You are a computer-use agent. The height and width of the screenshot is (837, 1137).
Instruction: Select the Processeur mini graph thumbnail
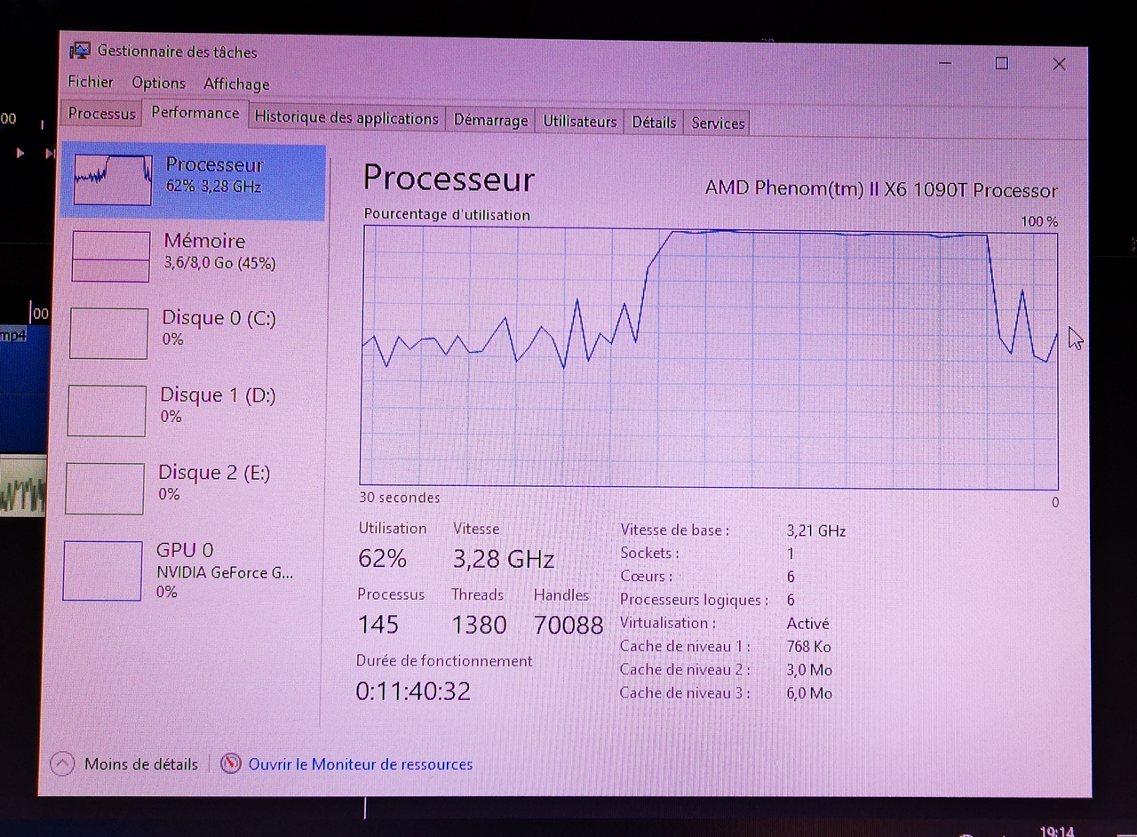tap(112, 179)
